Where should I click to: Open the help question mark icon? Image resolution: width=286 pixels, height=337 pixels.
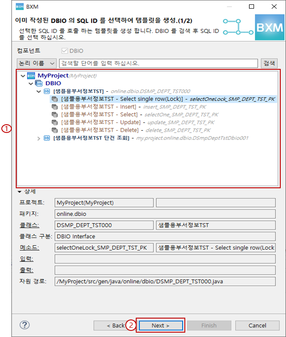coord(25,325)
